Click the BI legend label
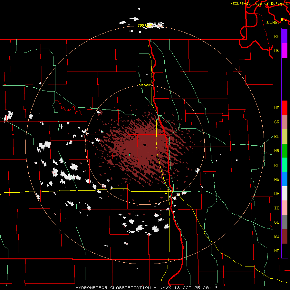290x290 pixels. tap(276, 237)
